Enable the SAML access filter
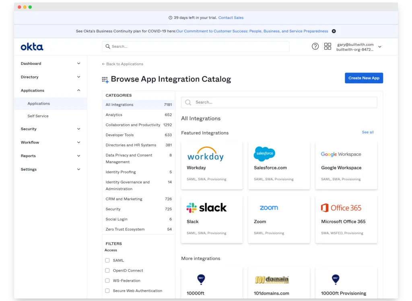 tap(107, 260)
